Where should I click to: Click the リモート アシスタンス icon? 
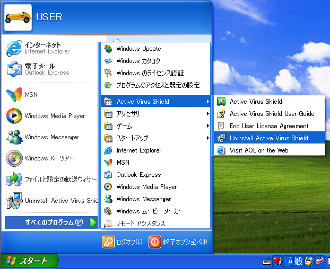point(108,223)
